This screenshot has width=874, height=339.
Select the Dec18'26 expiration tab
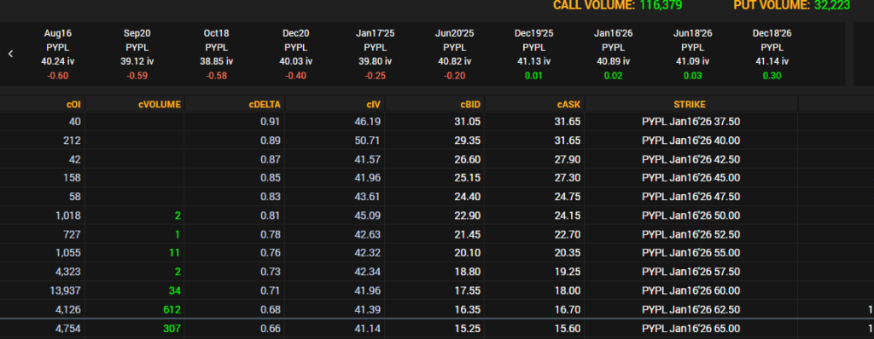(772, 54)
